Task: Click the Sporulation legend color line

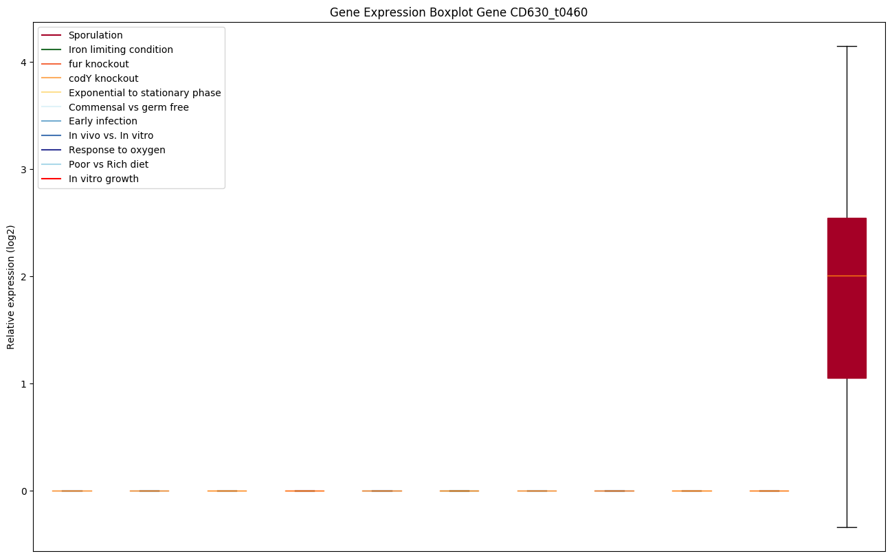Action: 52,35
